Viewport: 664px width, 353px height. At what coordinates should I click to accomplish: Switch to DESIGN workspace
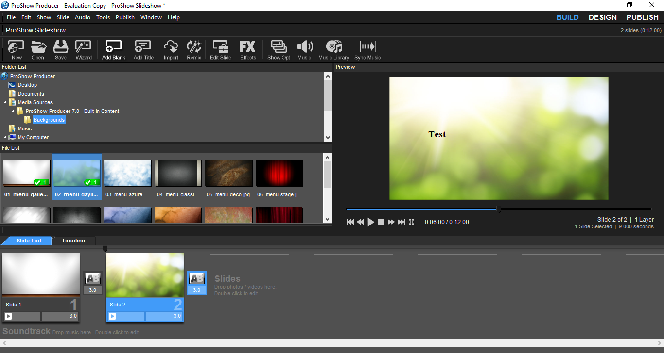click(x=603, y=17)
